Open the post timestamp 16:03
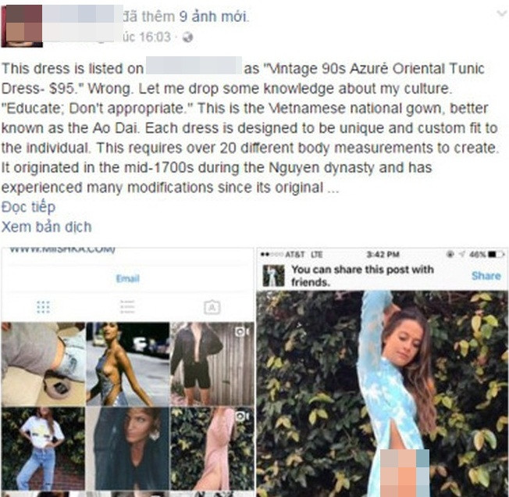The width and height of the screenshot is (509, 497). [155, 37]
